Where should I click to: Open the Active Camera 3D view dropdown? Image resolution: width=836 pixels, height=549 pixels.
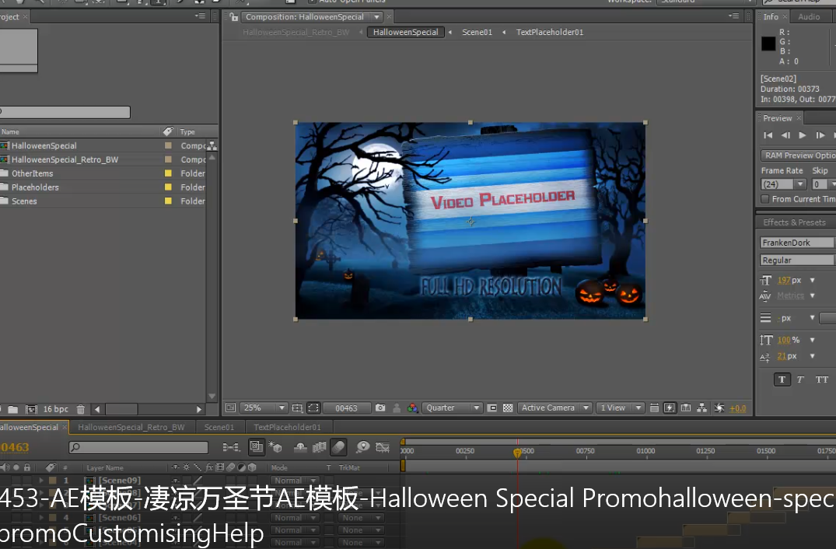point(555,407)
